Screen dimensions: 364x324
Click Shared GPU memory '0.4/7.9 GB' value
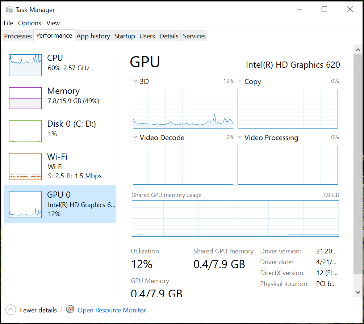click(x=219, y=264)
